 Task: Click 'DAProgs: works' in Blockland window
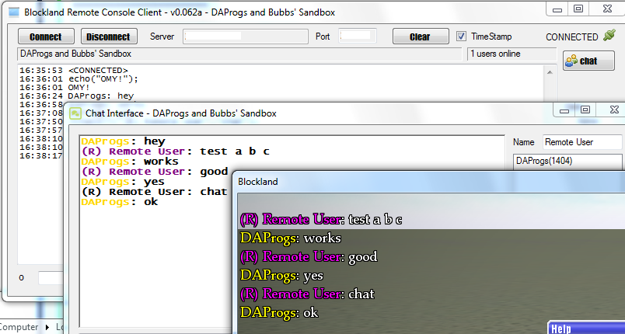pos(291,238)
